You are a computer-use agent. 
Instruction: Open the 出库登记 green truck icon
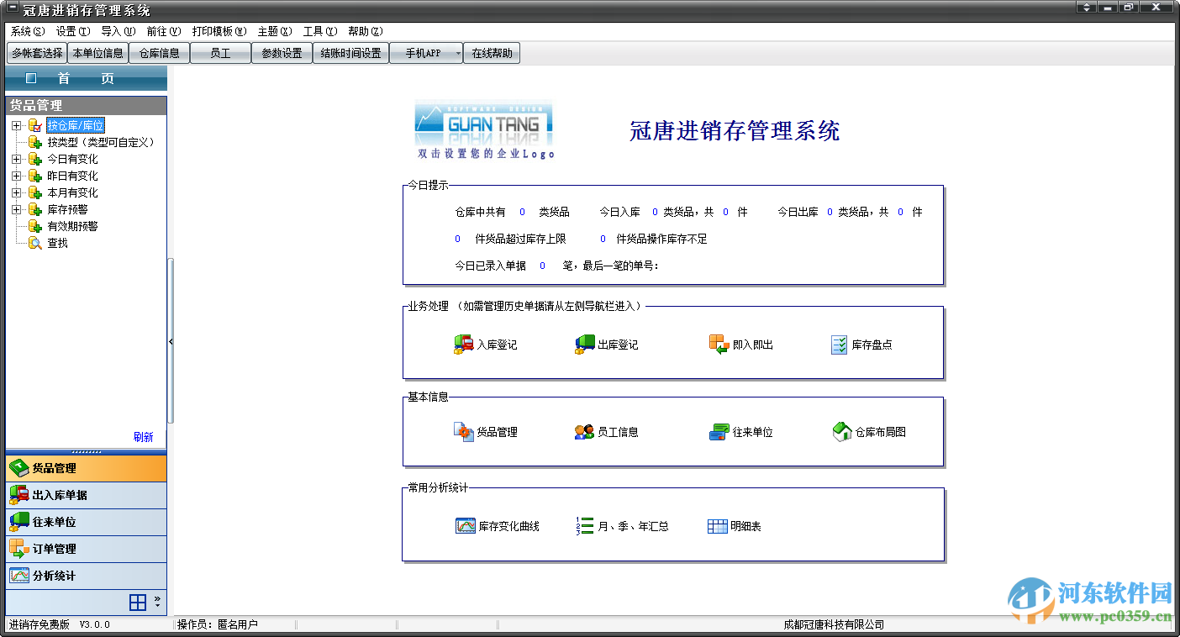click(584, 345)
